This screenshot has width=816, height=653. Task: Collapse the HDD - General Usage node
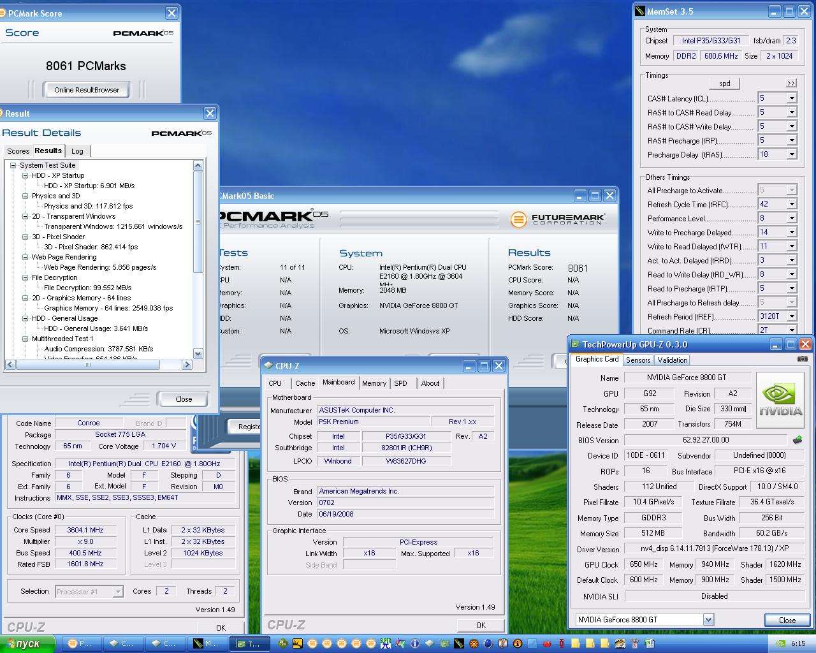coord(25,318)
